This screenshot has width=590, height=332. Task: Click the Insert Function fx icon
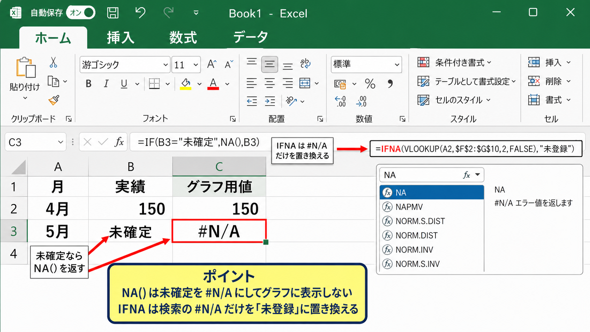click(x=119, y=142)
